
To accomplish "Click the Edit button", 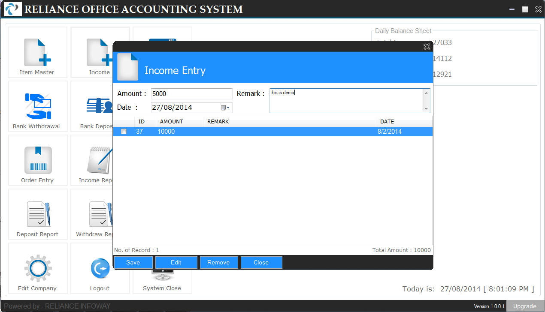I will click(176, 262).
